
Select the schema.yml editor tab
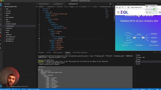click(72, 4)
